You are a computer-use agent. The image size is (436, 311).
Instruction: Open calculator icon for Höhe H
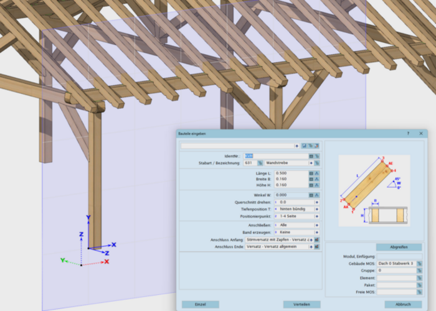click(311, 185)
